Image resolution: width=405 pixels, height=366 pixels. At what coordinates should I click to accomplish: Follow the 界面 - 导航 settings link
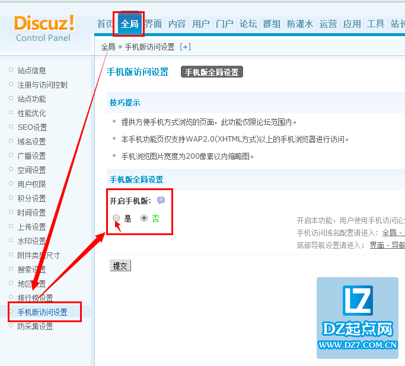coord(387,245)
